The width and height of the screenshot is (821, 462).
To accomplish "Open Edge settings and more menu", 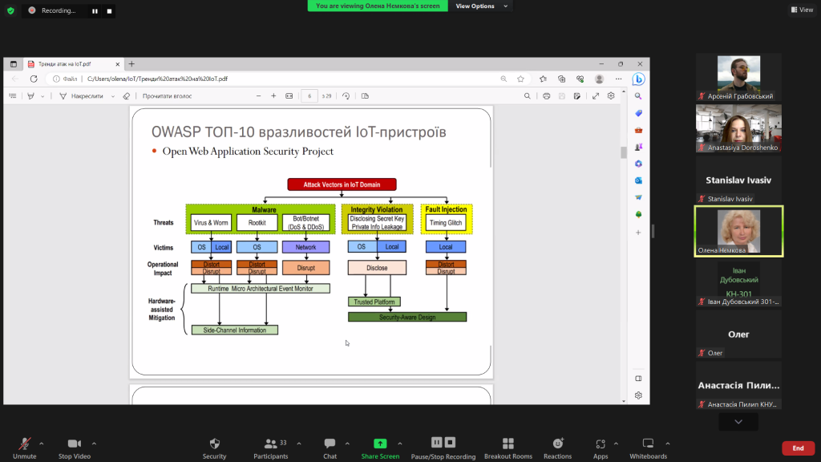I will point(619,79).
